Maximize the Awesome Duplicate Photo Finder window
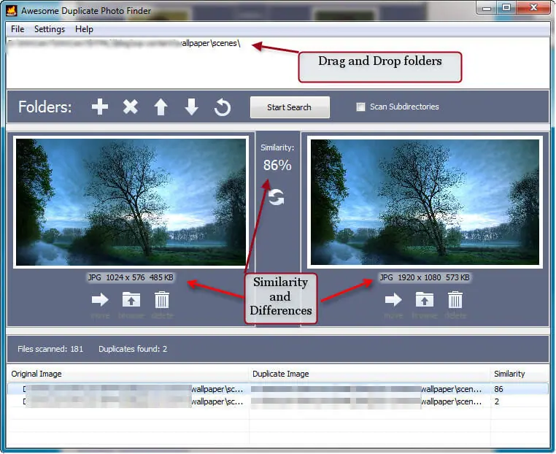Screen dimensions: 556x454 [x=506, y=7]
